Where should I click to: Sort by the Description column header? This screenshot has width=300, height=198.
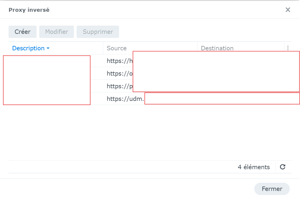click(x=28, y=48)
